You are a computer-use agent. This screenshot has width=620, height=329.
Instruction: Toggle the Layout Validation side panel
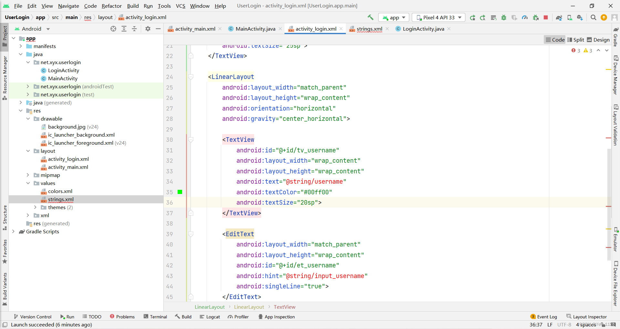pyautogui.click(x=615, y=125)
